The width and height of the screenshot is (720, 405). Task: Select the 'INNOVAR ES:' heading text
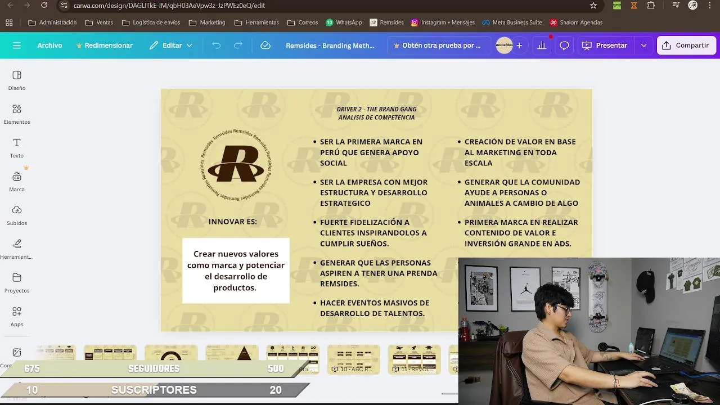(233, 222)
